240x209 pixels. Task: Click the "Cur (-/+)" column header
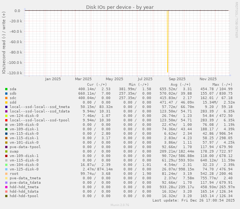pos(97,85)
